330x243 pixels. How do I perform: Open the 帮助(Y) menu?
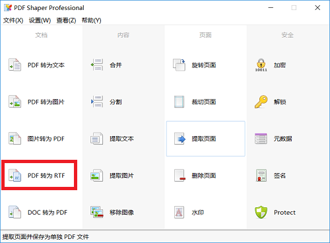pyautogui.click(x=91, y=20)
